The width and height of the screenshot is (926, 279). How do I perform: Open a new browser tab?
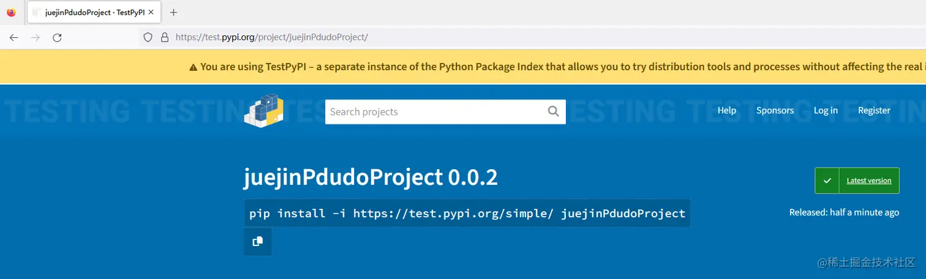point(173,12)
